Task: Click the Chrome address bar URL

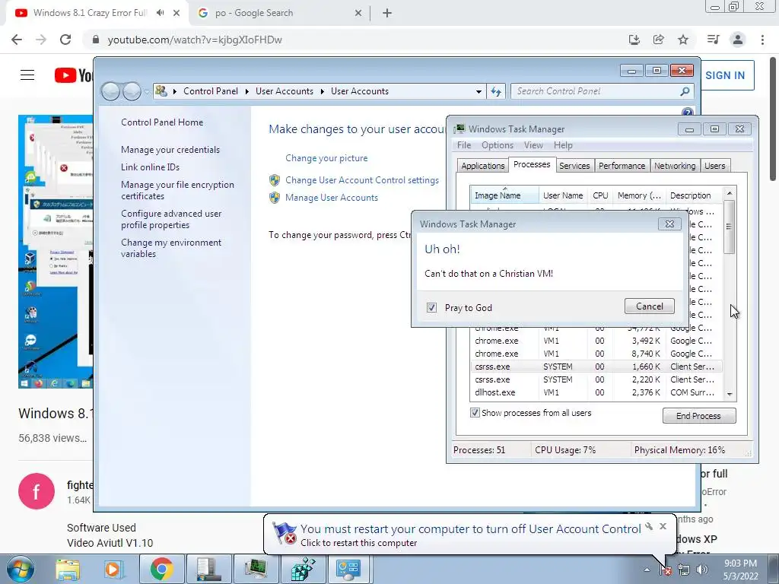Action: coord(195,40)
